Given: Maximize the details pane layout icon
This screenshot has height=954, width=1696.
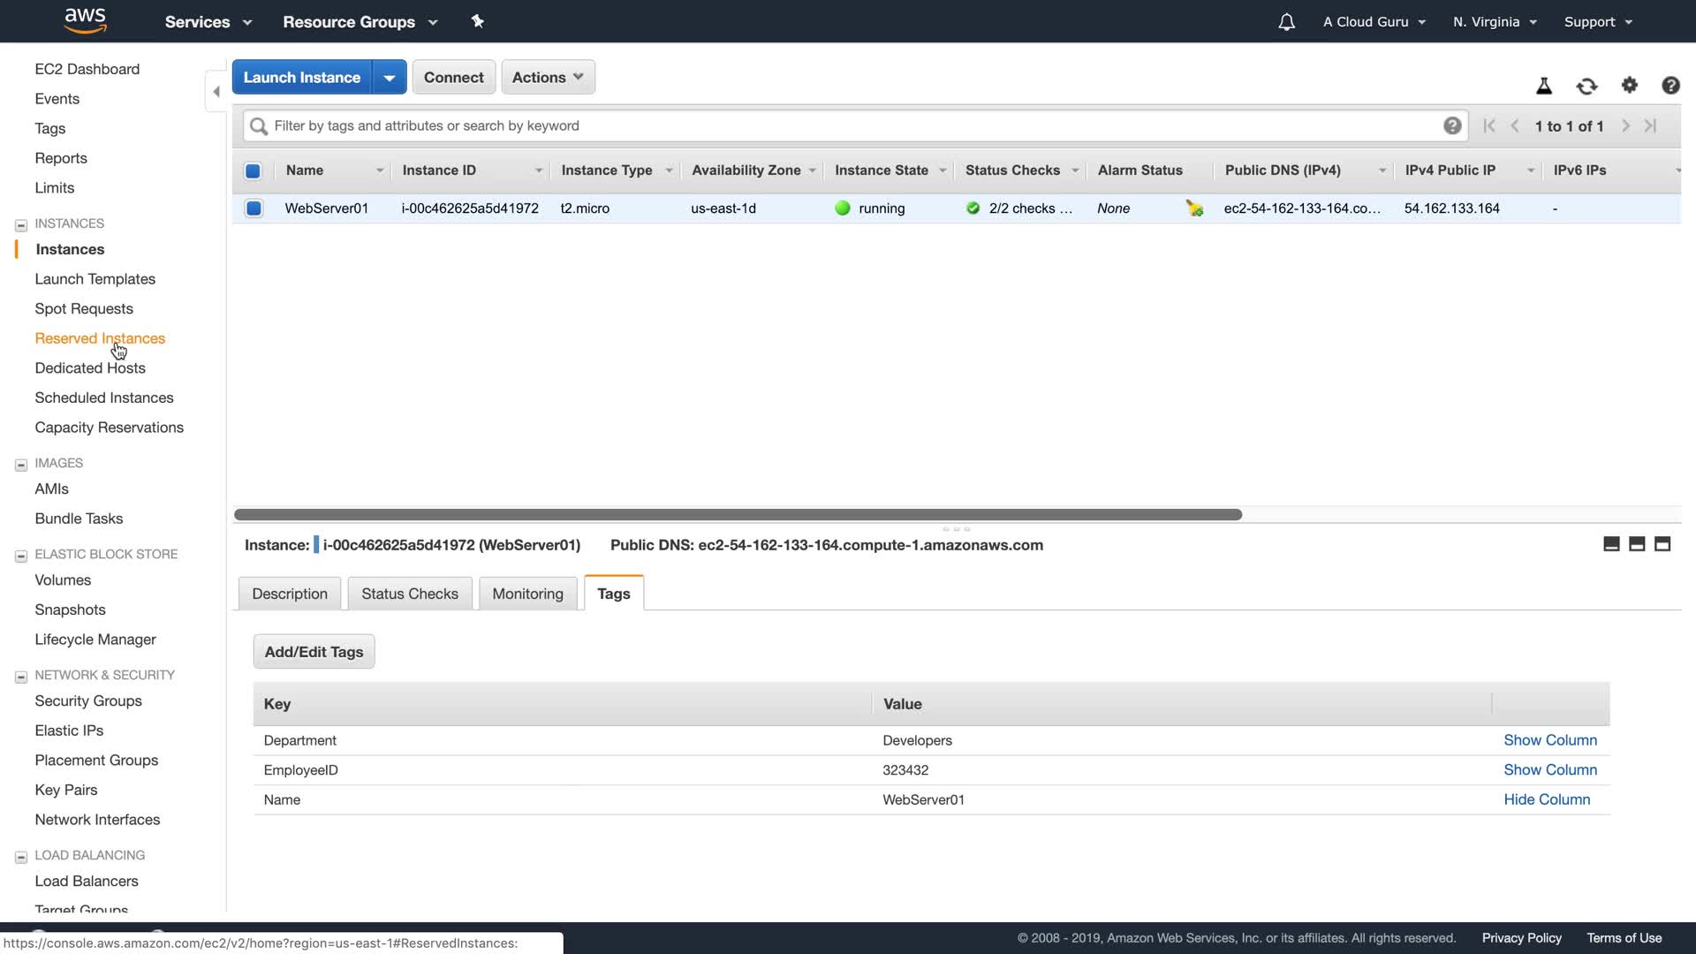Looking at the screenshot, I should click(x=1662, y=544).
